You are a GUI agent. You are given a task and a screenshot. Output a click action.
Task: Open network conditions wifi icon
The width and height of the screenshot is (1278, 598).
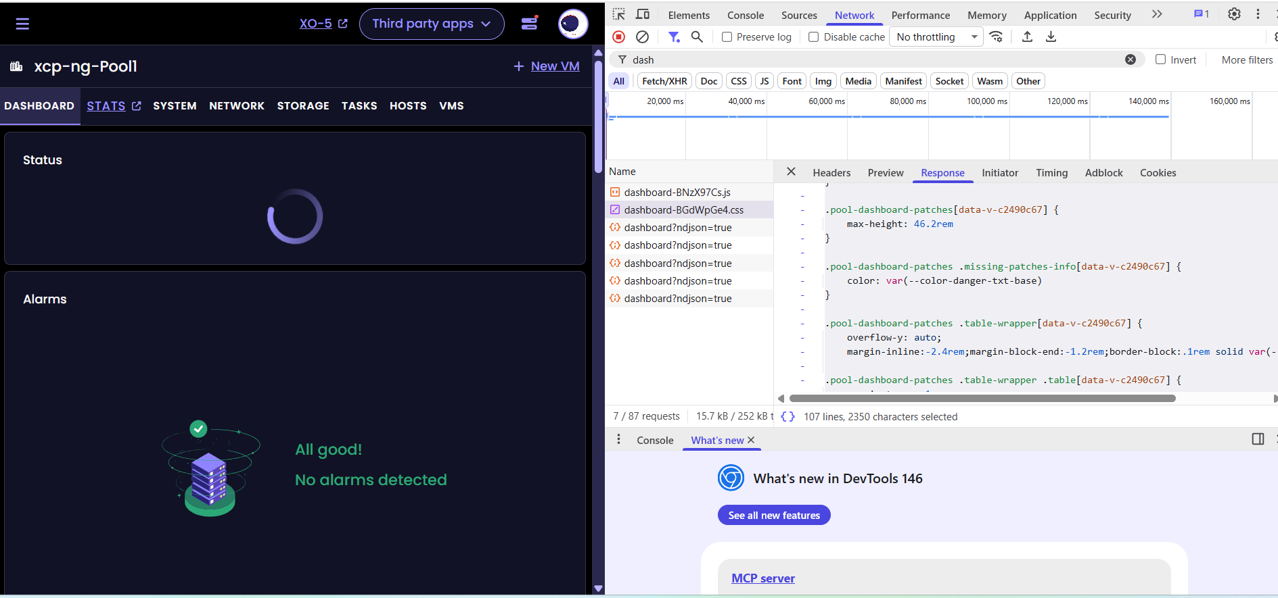pos(996,36)
